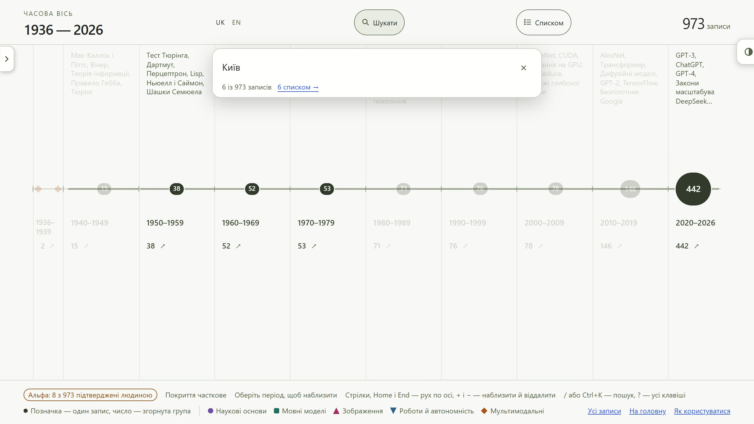Image resolution: width=754 pixels, height=424 pixels.
Task: Open the Усі записи link
Action: coord(604,411)
